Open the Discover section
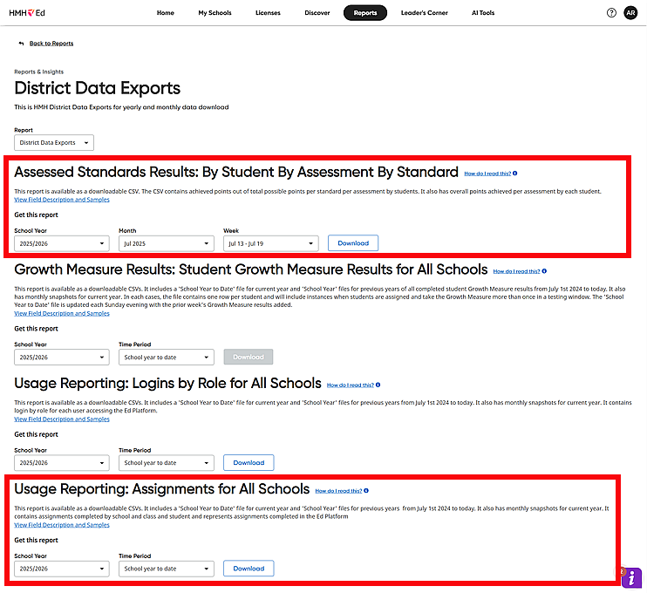Viewport: 647px width, 593px height. coord(317,13)
